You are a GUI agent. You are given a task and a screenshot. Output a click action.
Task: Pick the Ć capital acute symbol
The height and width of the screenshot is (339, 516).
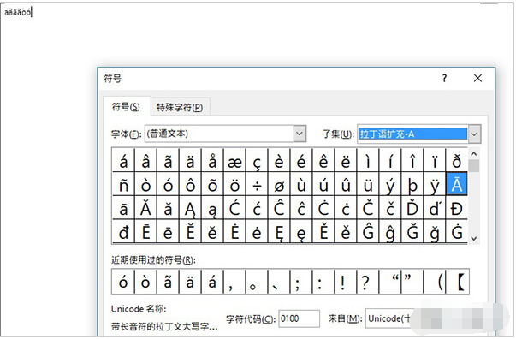point(234,208)
